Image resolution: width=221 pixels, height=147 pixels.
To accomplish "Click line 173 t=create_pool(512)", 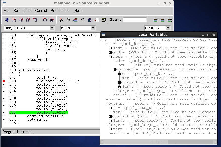I will coord(58,81).
